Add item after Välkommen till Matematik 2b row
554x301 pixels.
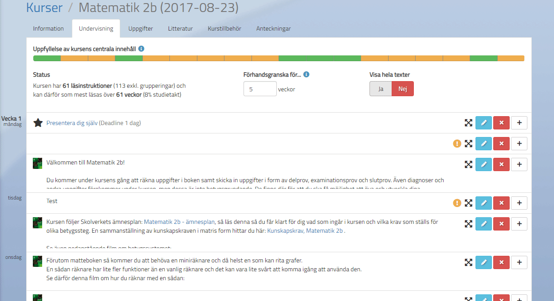tap(519, 164)
